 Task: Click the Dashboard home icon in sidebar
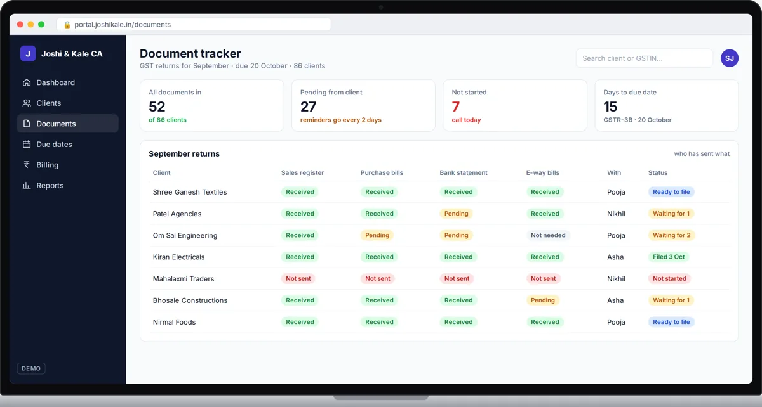27,82
